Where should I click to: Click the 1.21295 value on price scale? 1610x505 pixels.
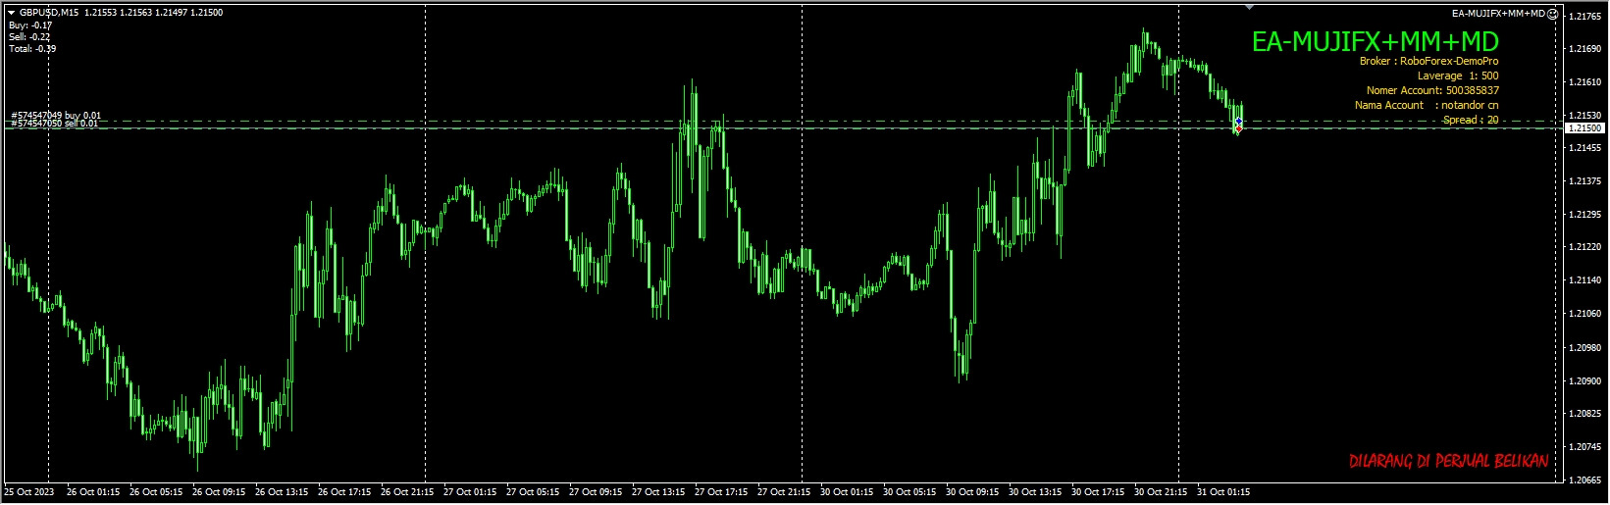(1585, 215)
